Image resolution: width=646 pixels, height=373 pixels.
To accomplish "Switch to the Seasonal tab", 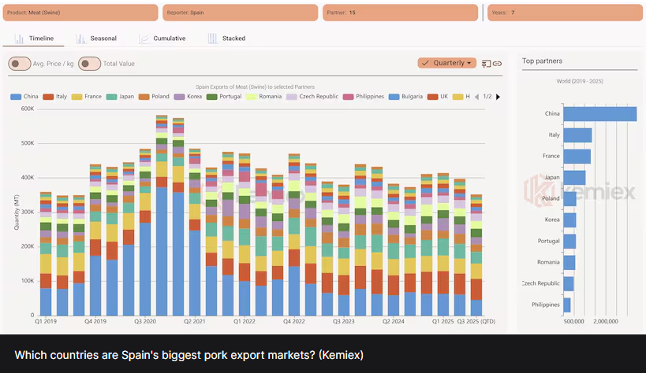I will pos(103,39).
